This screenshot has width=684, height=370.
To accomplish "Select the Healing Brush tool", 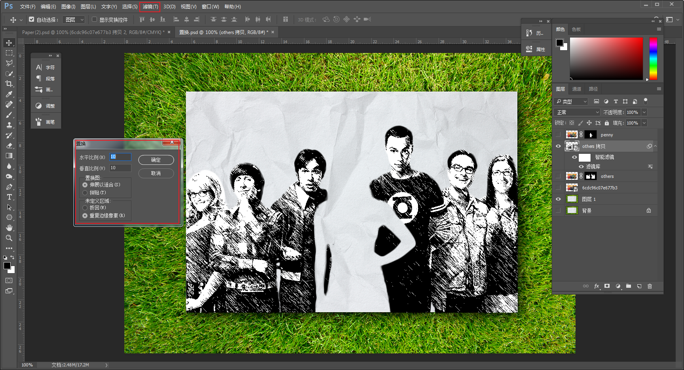I will pyautogui.click(x=9, y=104).
